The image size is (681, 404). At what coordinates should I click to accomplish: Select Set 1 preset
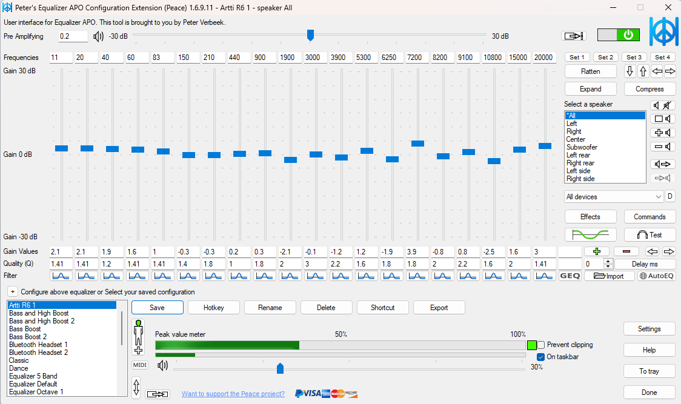(577, 57)
